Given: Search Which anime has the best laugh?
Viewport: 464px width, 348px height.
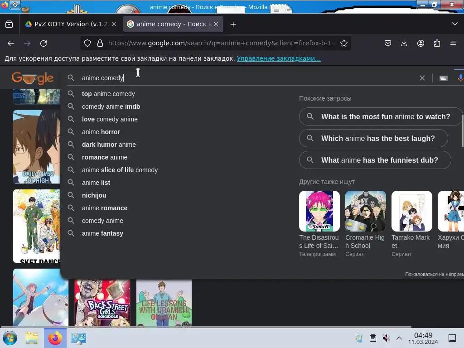Looking at the screenshot, I should tap(373, 138).
